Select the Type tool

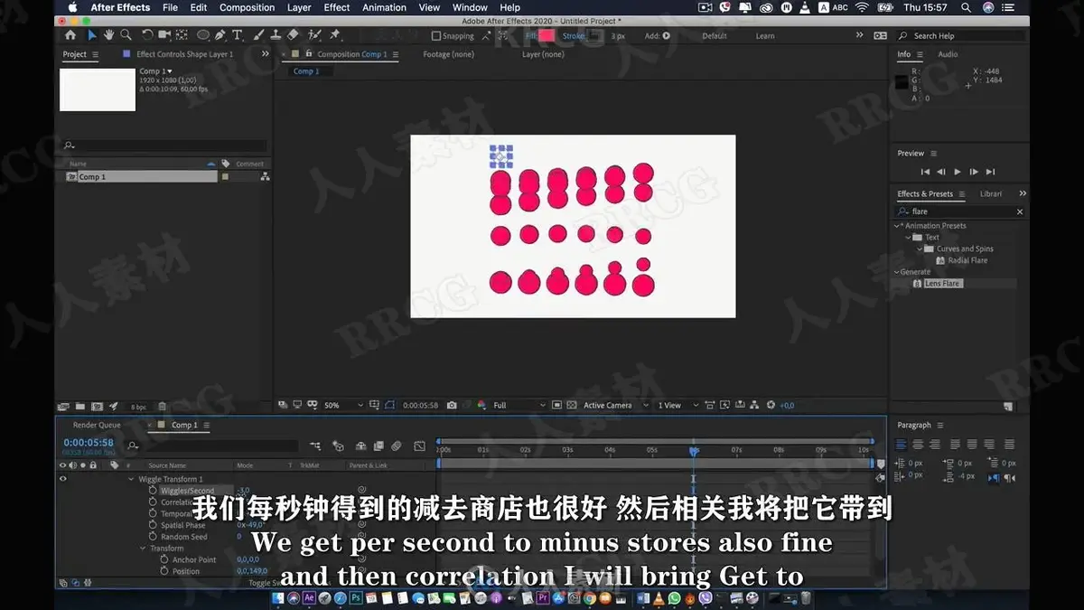(x=238, y=35)
